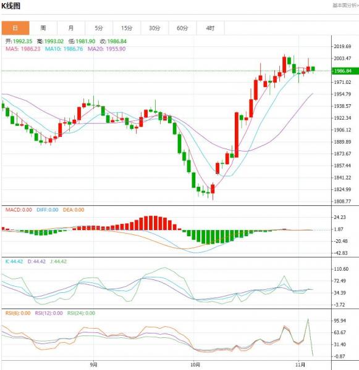The height and width of the screenshot is (370, 359).
Task: Click the RSI(24) indicator label
Action: click(81, 313)
